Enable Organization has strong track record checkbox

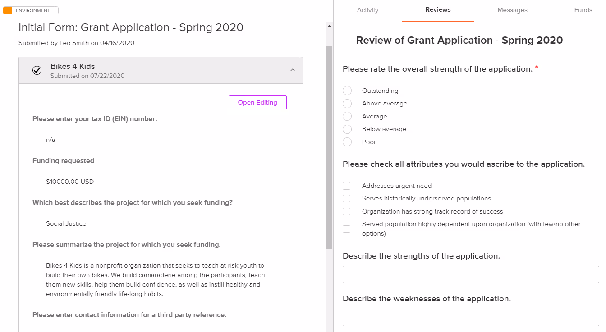[x=346, y=211]
